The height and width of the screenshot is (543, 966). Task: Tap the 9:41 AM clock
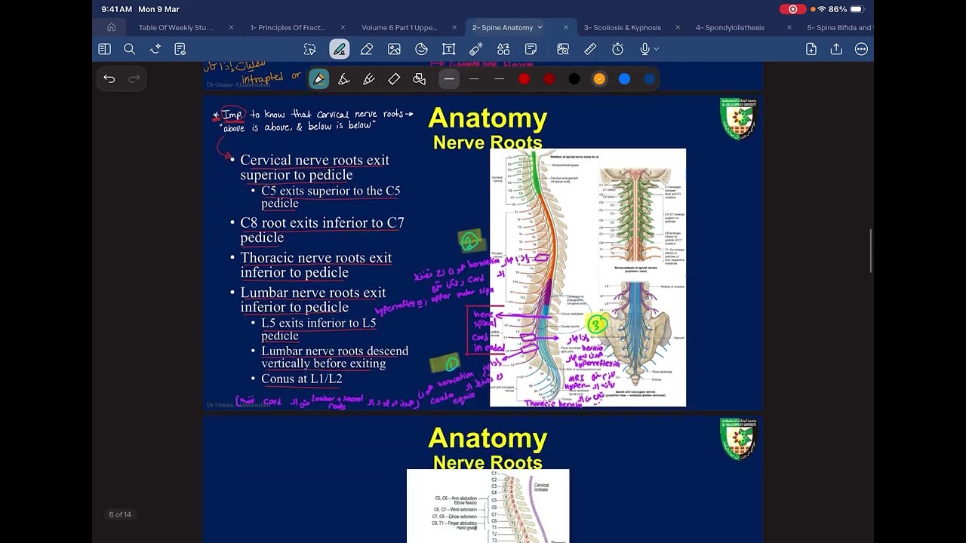click(x=116, y=9)
